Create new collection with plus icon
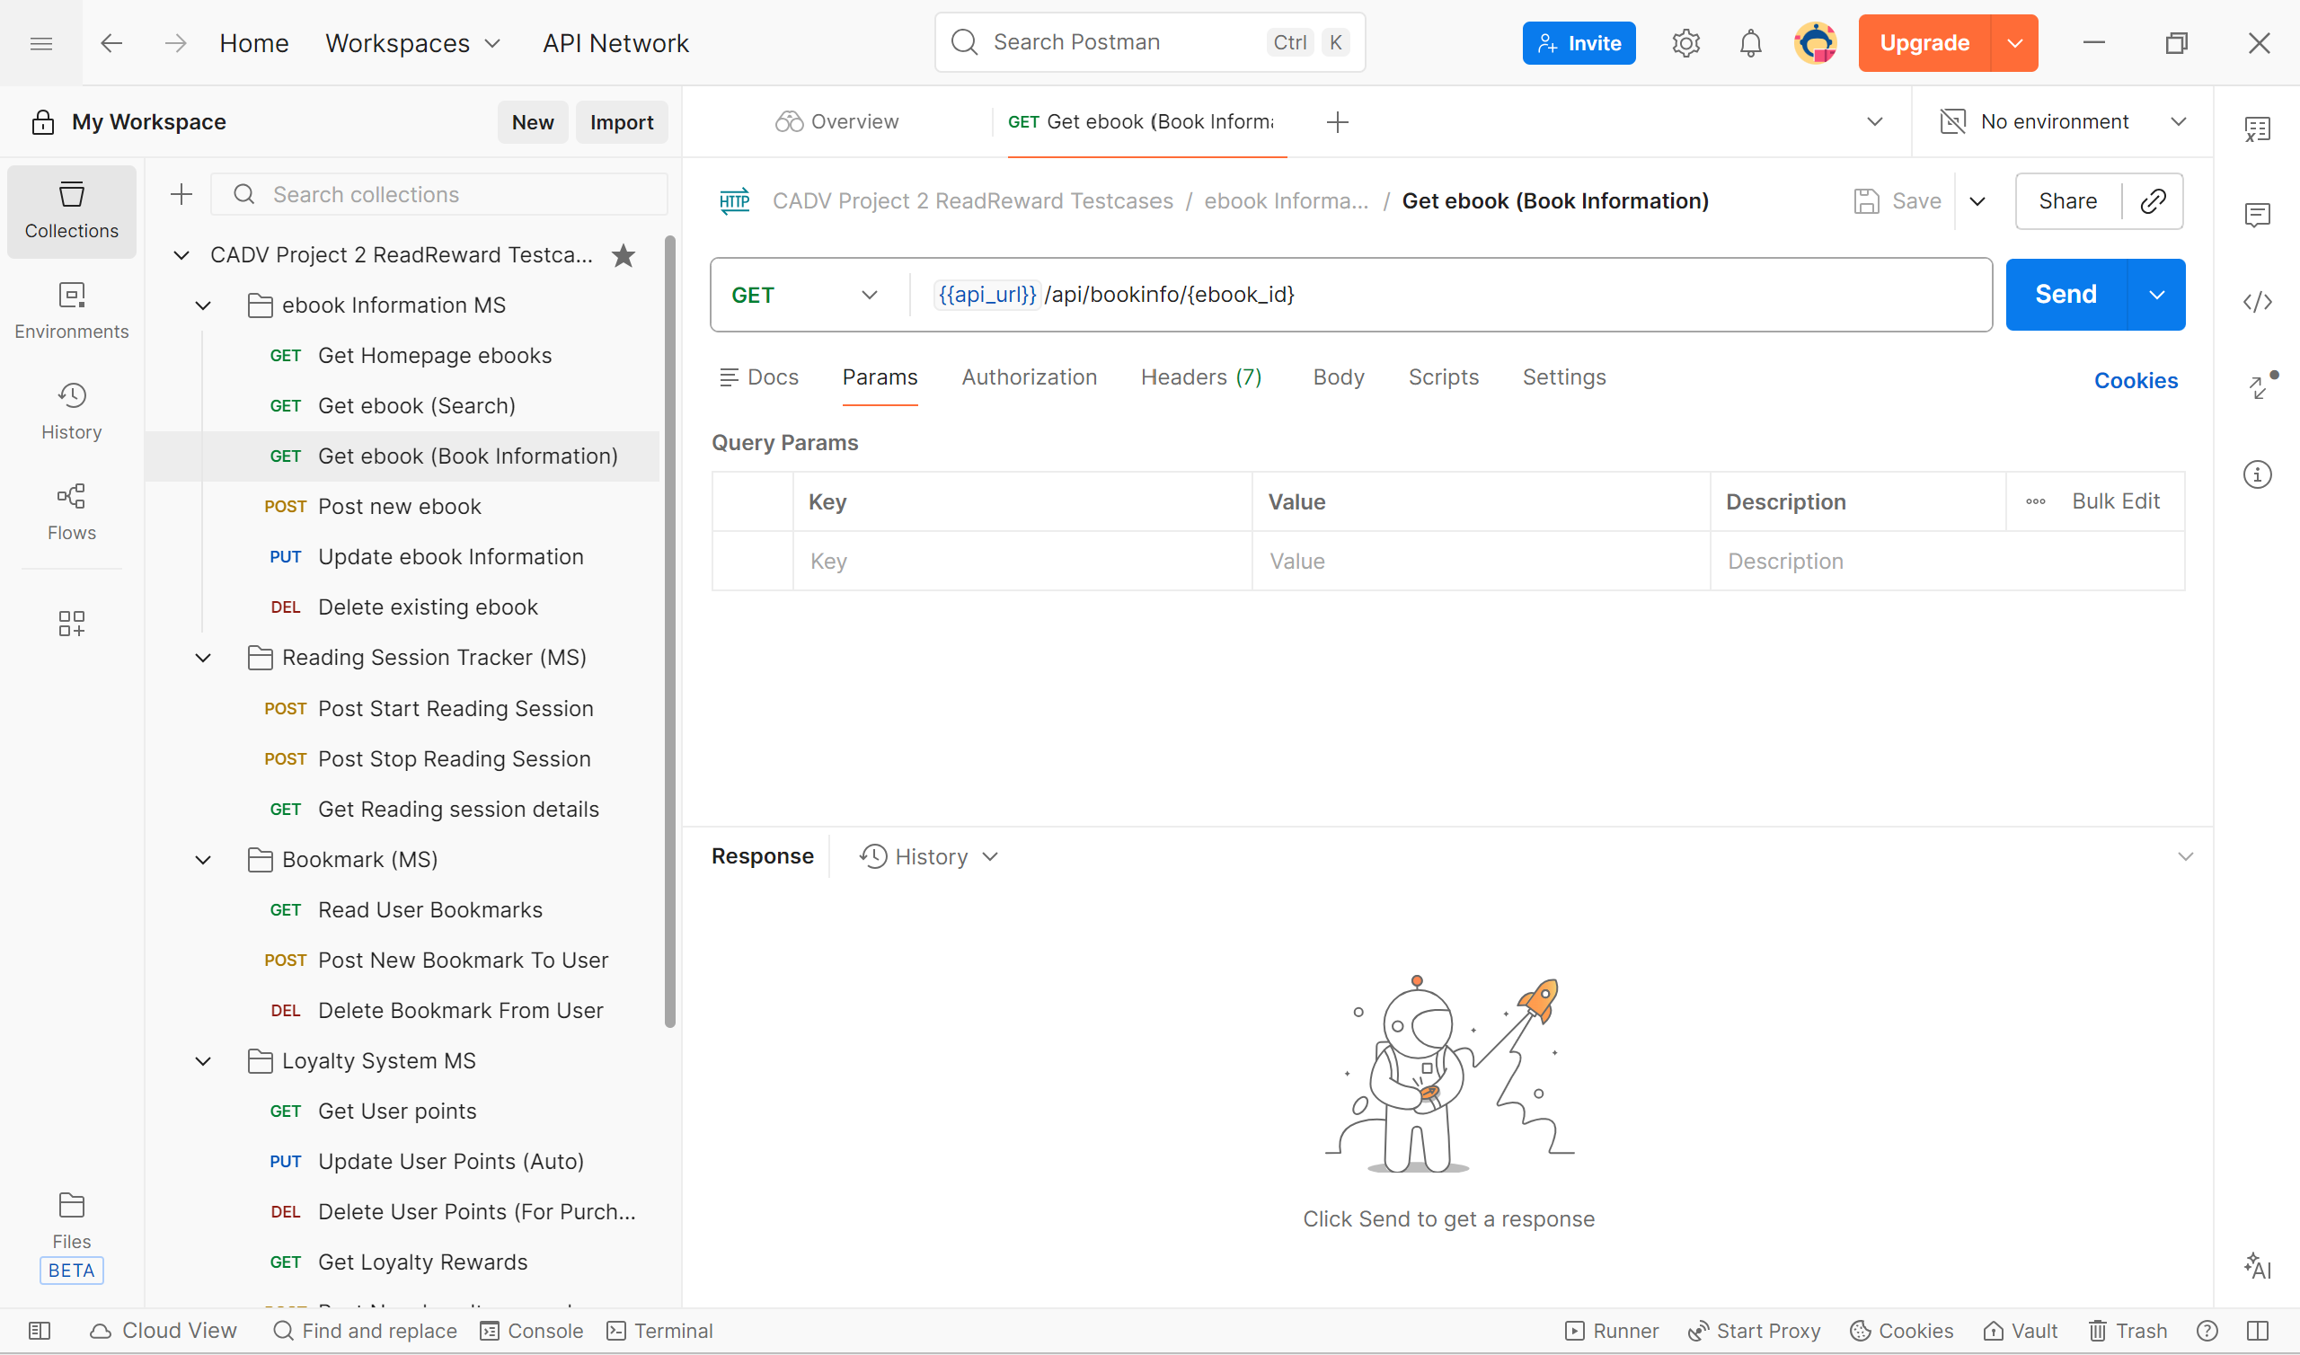Image resolution: width=2300 pixels, height=1355 pixels. (181, 193)
